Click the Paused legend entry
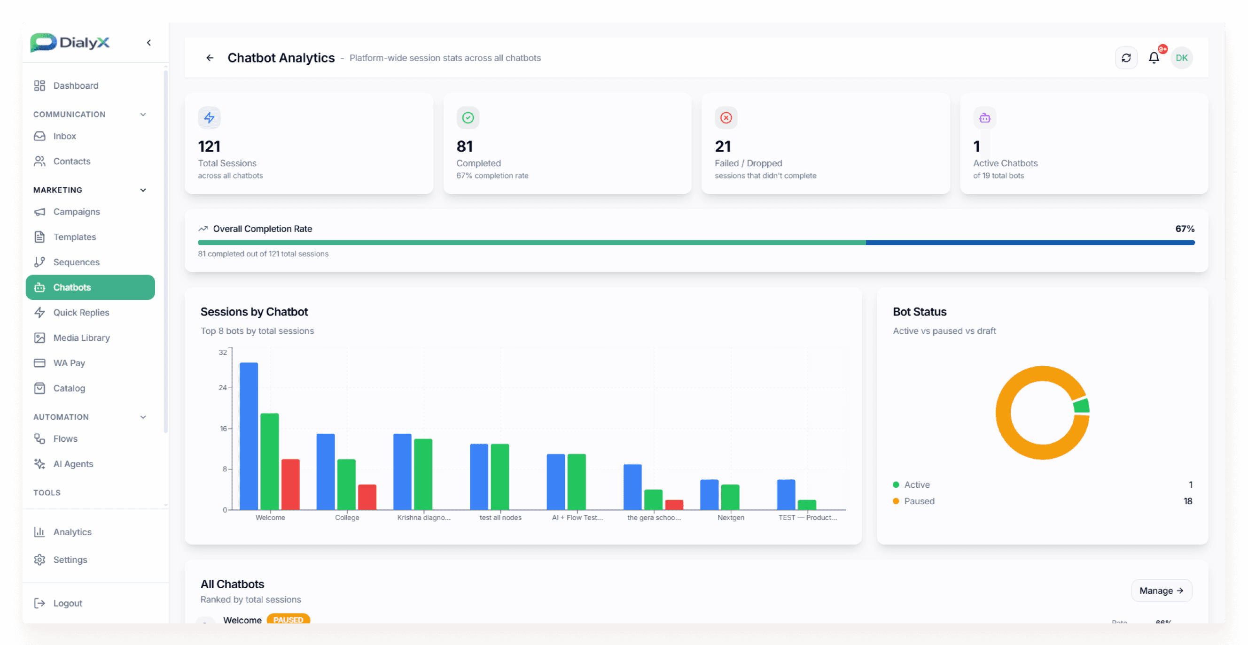 [x=913, y=501]
